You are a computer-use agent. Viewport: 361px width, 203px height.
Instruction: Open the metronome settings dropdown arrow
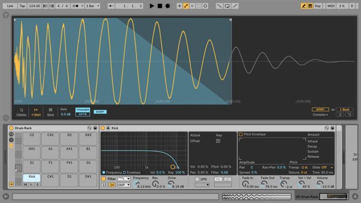pyautogui.click(x=82, y=6)
